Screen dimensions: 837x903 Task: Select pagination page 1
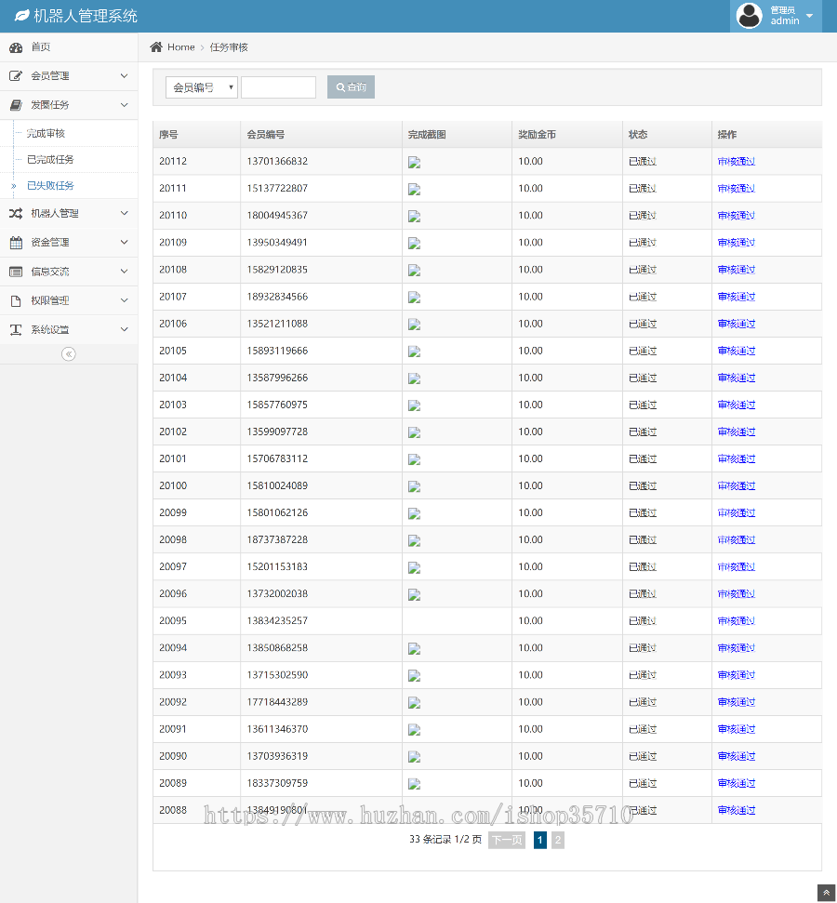[539, 841]
